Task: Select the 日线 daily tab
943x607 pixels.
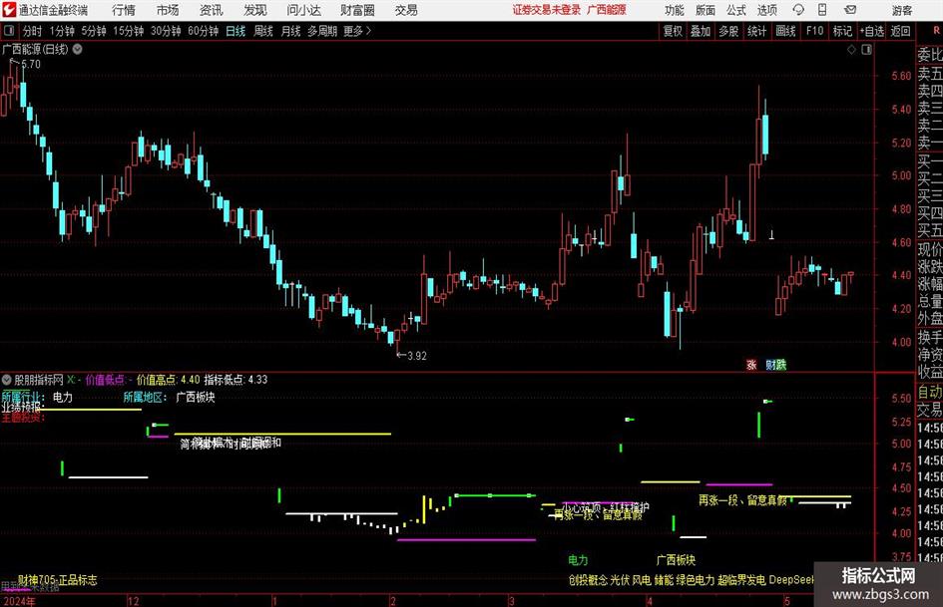Action: click(236, 31)
